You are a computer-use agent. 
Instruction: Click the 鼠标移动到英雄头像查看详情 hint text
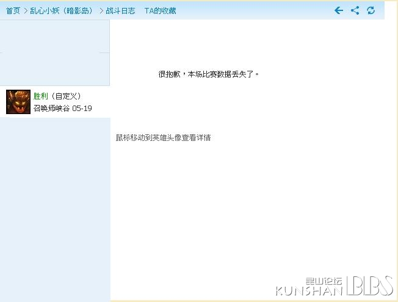[163, 137]
